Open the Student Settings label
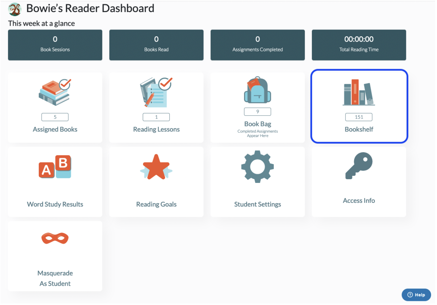Image resolution: width=437 pixels, height=305 pixels. pos(258,204)
